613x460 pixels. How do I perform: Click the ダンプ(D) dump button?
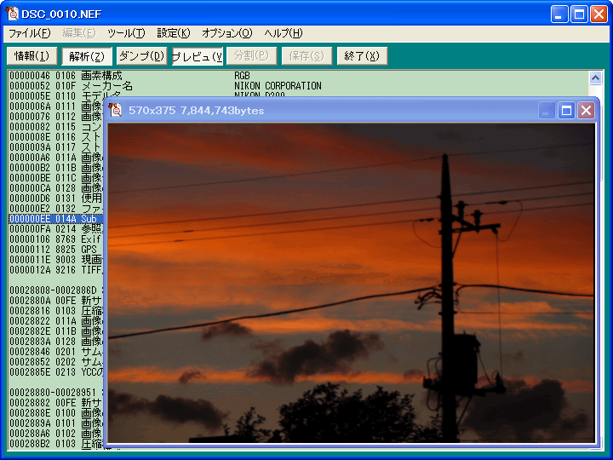pyautogui.click(x=141, y=56)
